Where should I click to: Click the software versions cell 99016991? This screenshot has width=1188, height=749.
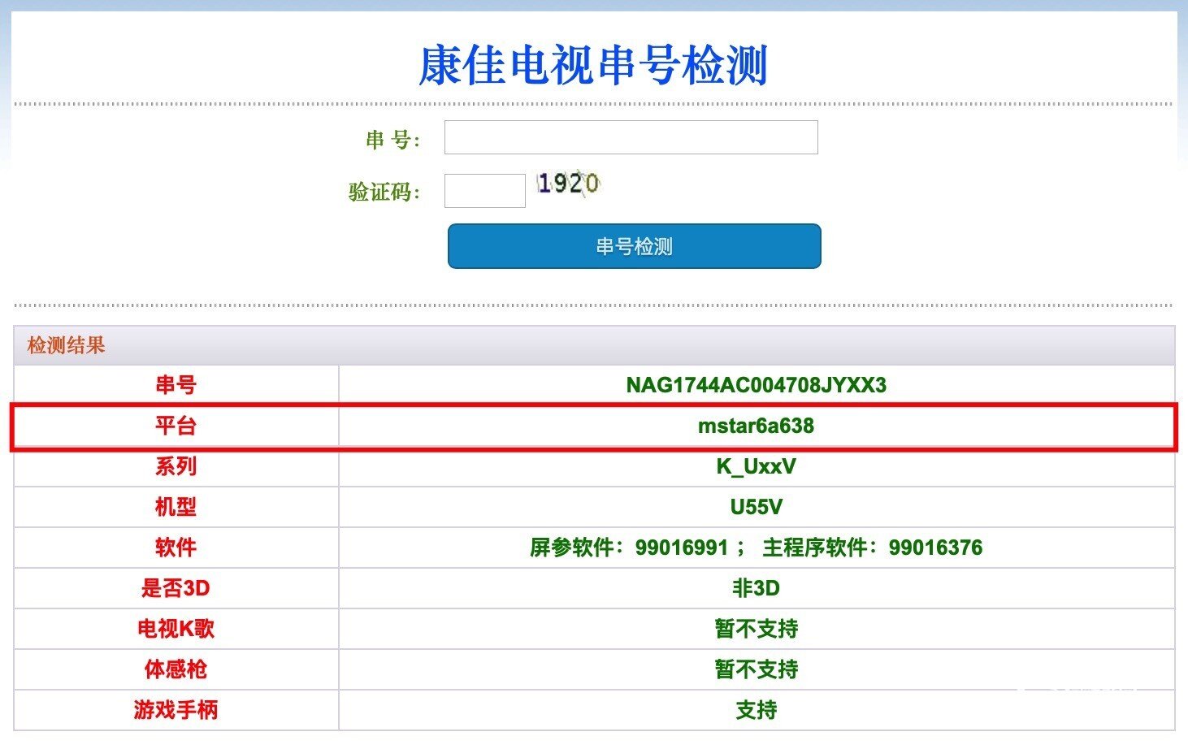coord(757,548)
